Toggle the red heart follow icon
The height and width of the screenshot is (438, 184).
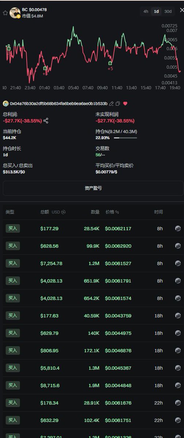125,104
